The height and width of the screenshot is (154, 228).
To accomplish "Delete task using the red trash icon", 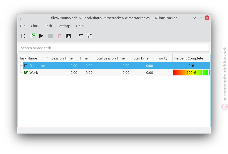I will tap(60, 36).
